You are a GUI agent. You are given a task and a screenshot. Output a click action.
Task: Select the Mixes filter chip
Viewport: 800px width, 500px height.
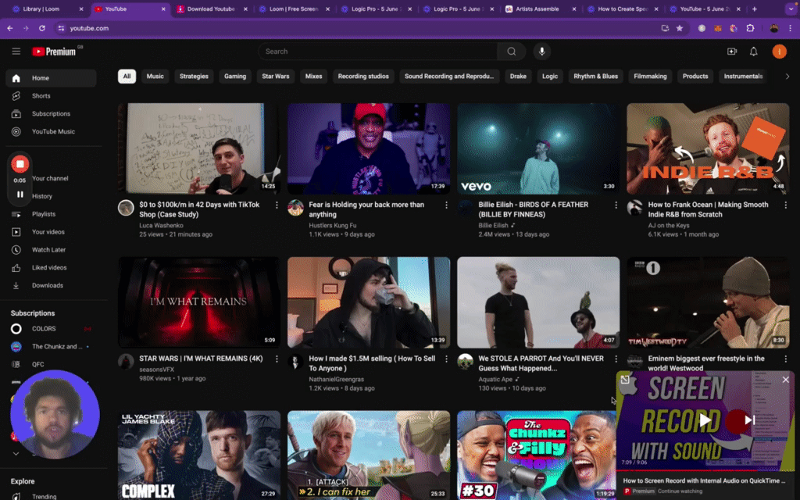[314, 77]
